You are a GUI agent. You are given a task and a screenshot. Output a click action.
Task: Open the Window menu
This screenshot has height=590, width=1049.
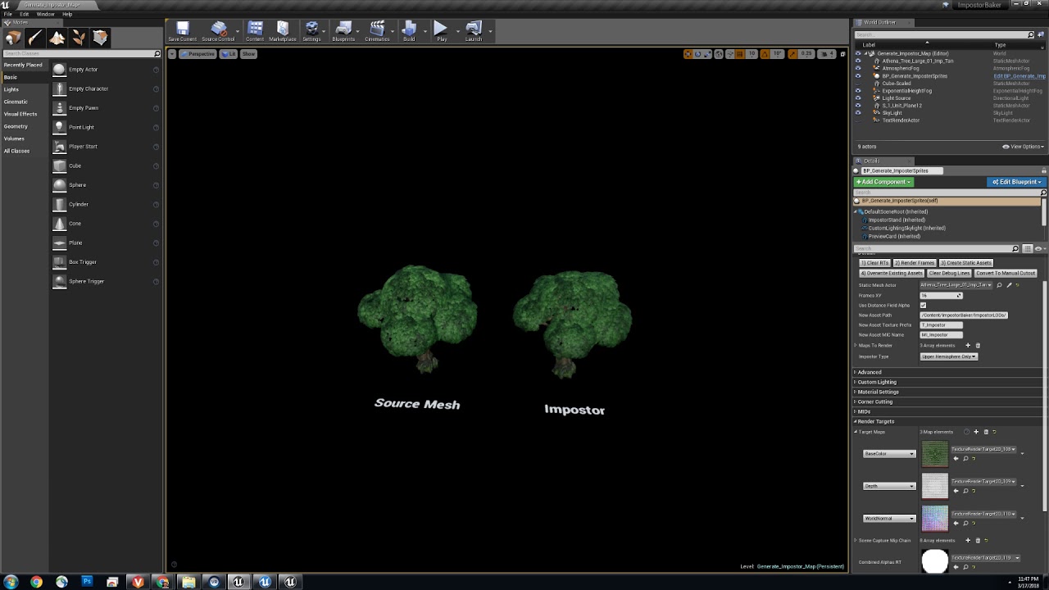point(46,14)
